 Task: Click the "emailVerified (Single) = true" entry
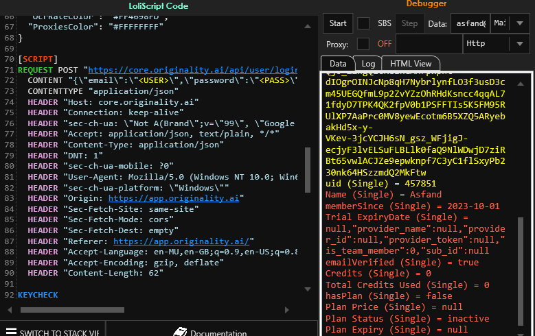point(402,263)
